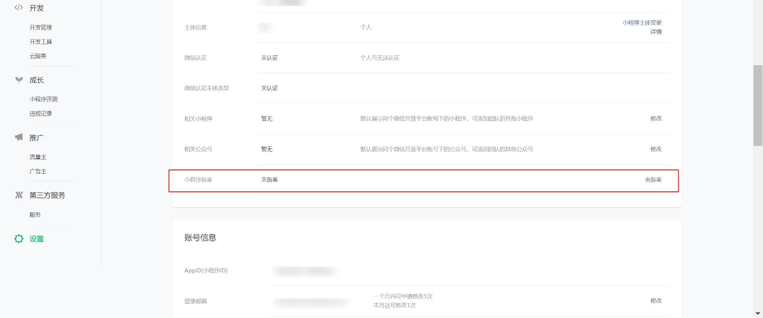Screen dimensions: 763x318
Task: Open 小程序评测 page
Action: pyautogui.click(x=43, y=99)
